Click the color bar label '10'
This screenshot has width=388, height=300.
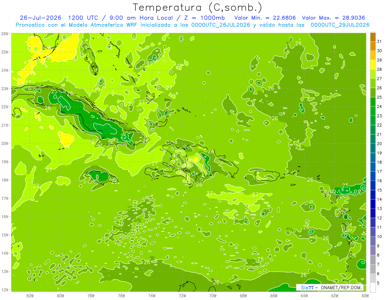(380, 237)
